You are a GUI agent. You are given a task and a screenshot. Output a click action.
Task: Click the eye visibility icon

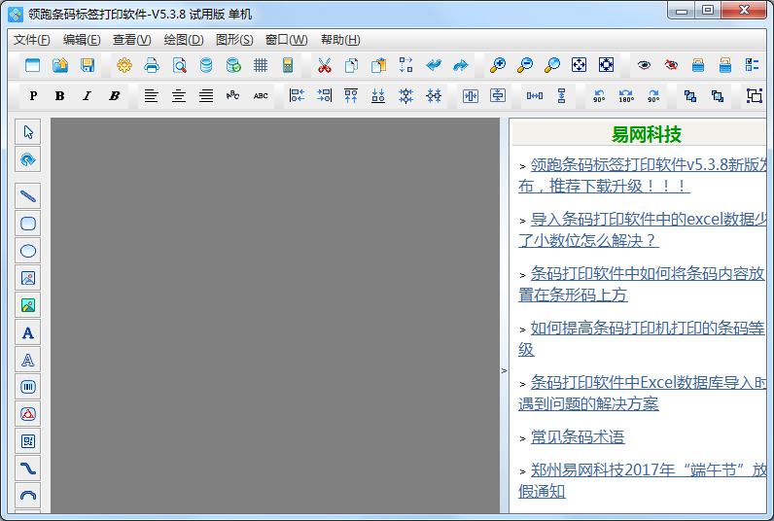click(x=644, y=65)
